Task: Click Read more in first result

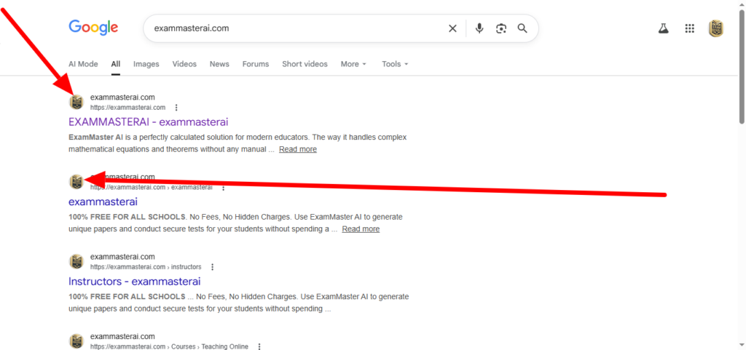Action: [298, 149]
